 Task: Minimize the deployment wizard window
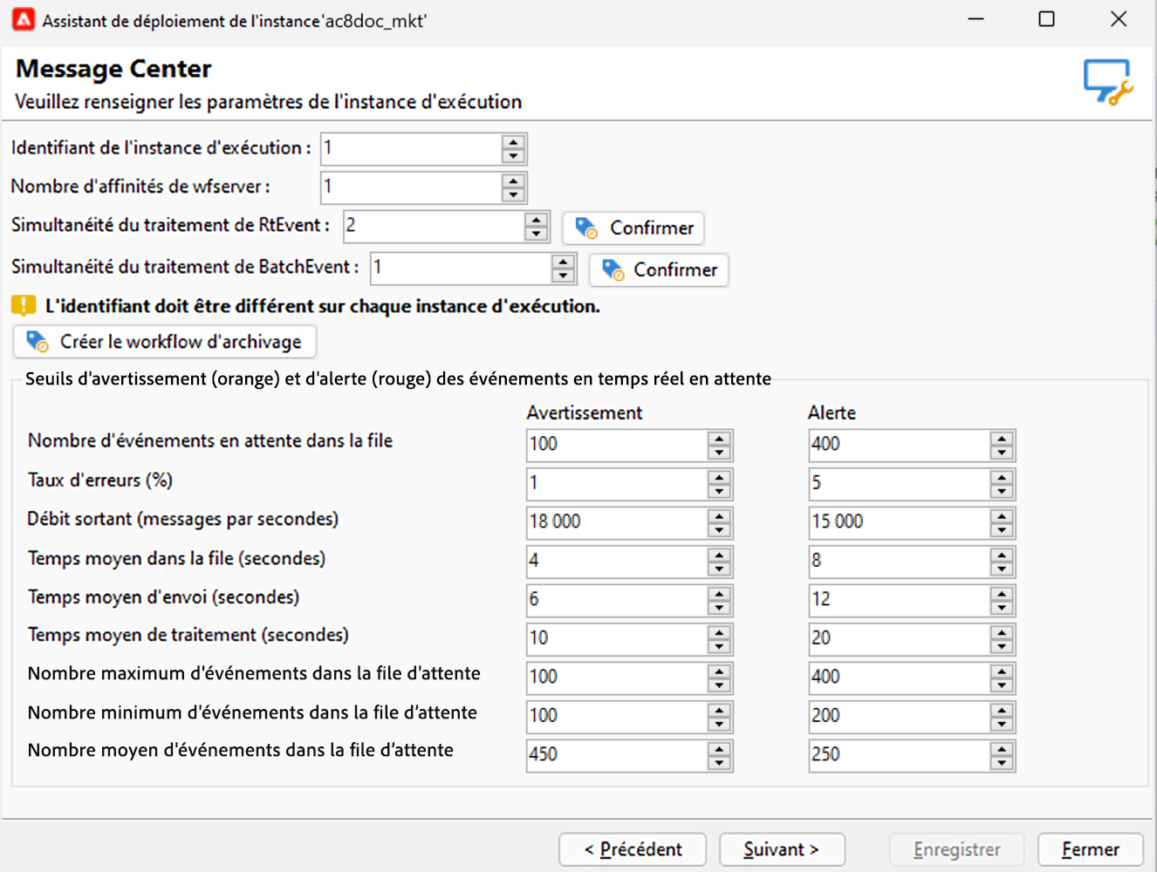976,19
